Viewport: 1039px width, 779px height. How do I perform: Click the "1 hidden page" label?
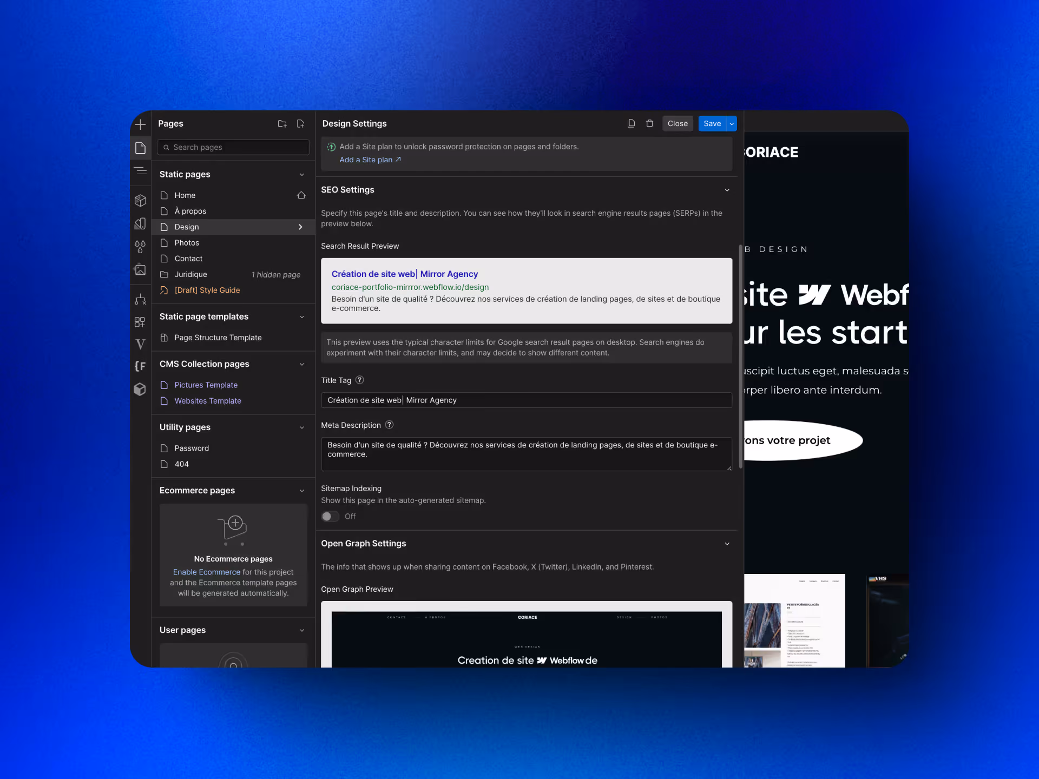click(x=276, y=275)
